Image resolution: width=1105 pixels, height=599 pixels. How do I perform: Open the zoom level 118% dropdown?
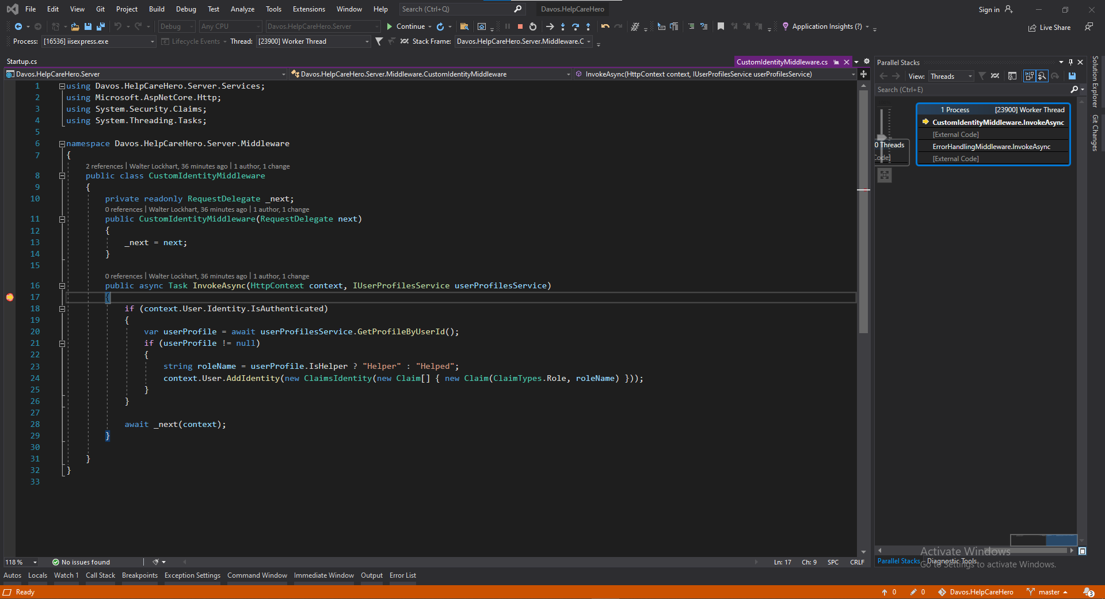pyautogui.click(x=35, y=562)
